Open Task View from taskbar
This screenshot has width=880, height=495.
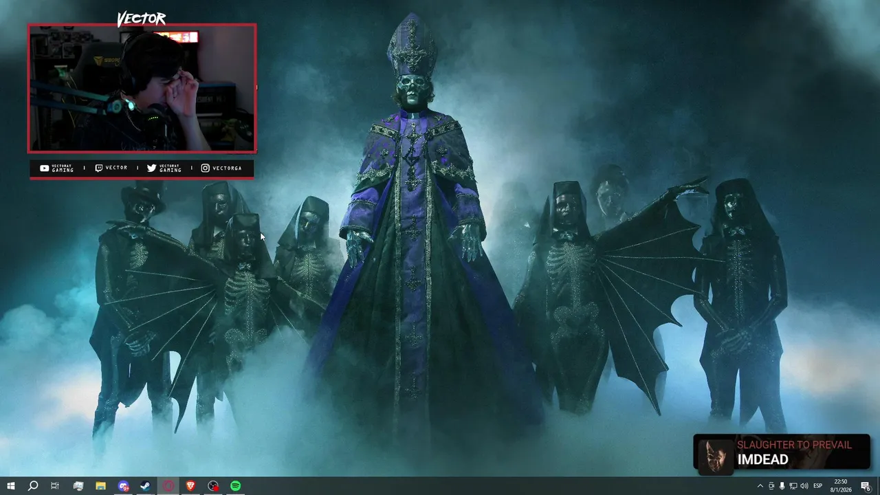(x=55, y=486)
